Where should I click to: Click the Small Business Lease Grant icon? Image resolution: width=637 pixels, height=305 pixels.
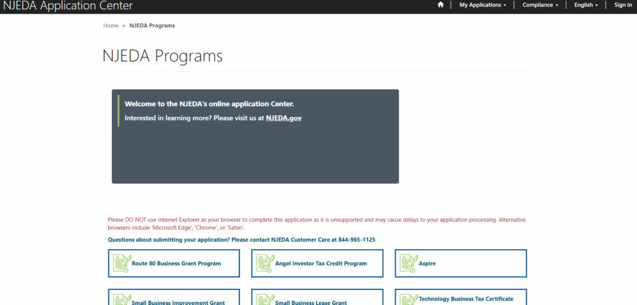pos(265,300)
